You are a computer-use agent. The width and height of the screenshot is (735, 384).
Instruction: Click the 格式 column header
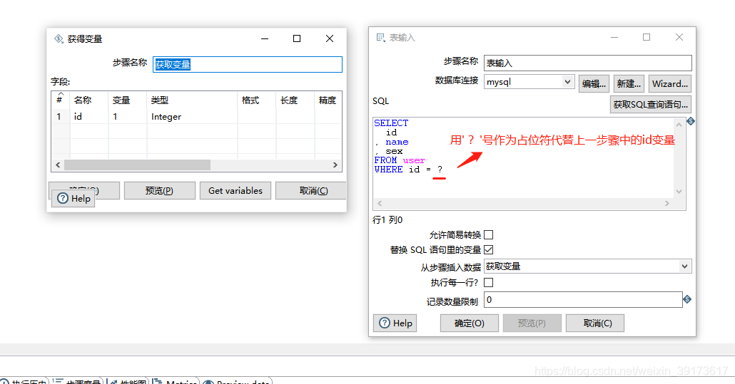pos(257,100)
